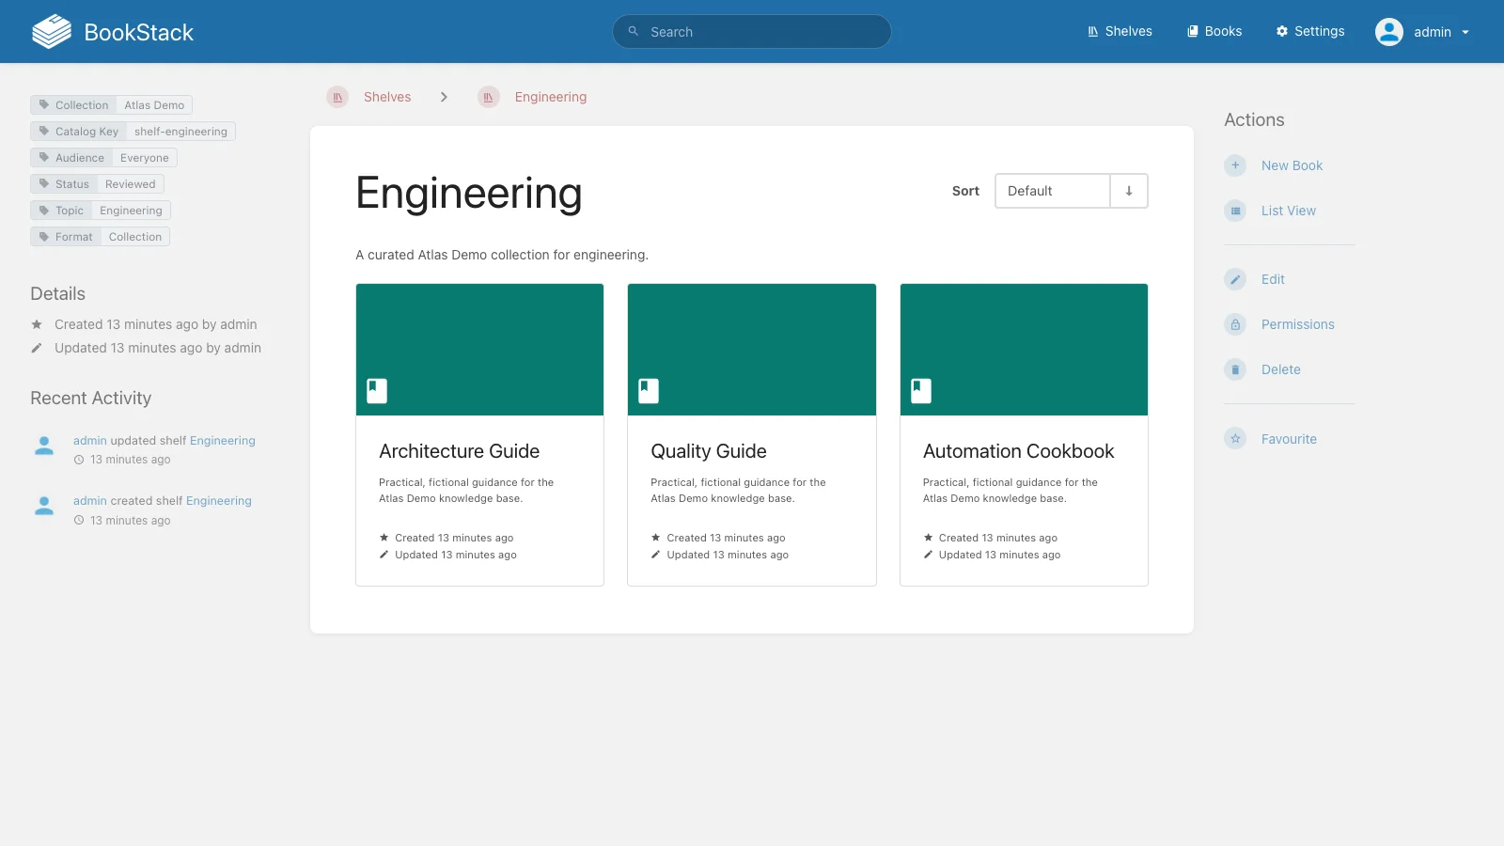Screen dimensions: 1504x846
Task: Click the Format tag icon
Action: tap(43, 237)
